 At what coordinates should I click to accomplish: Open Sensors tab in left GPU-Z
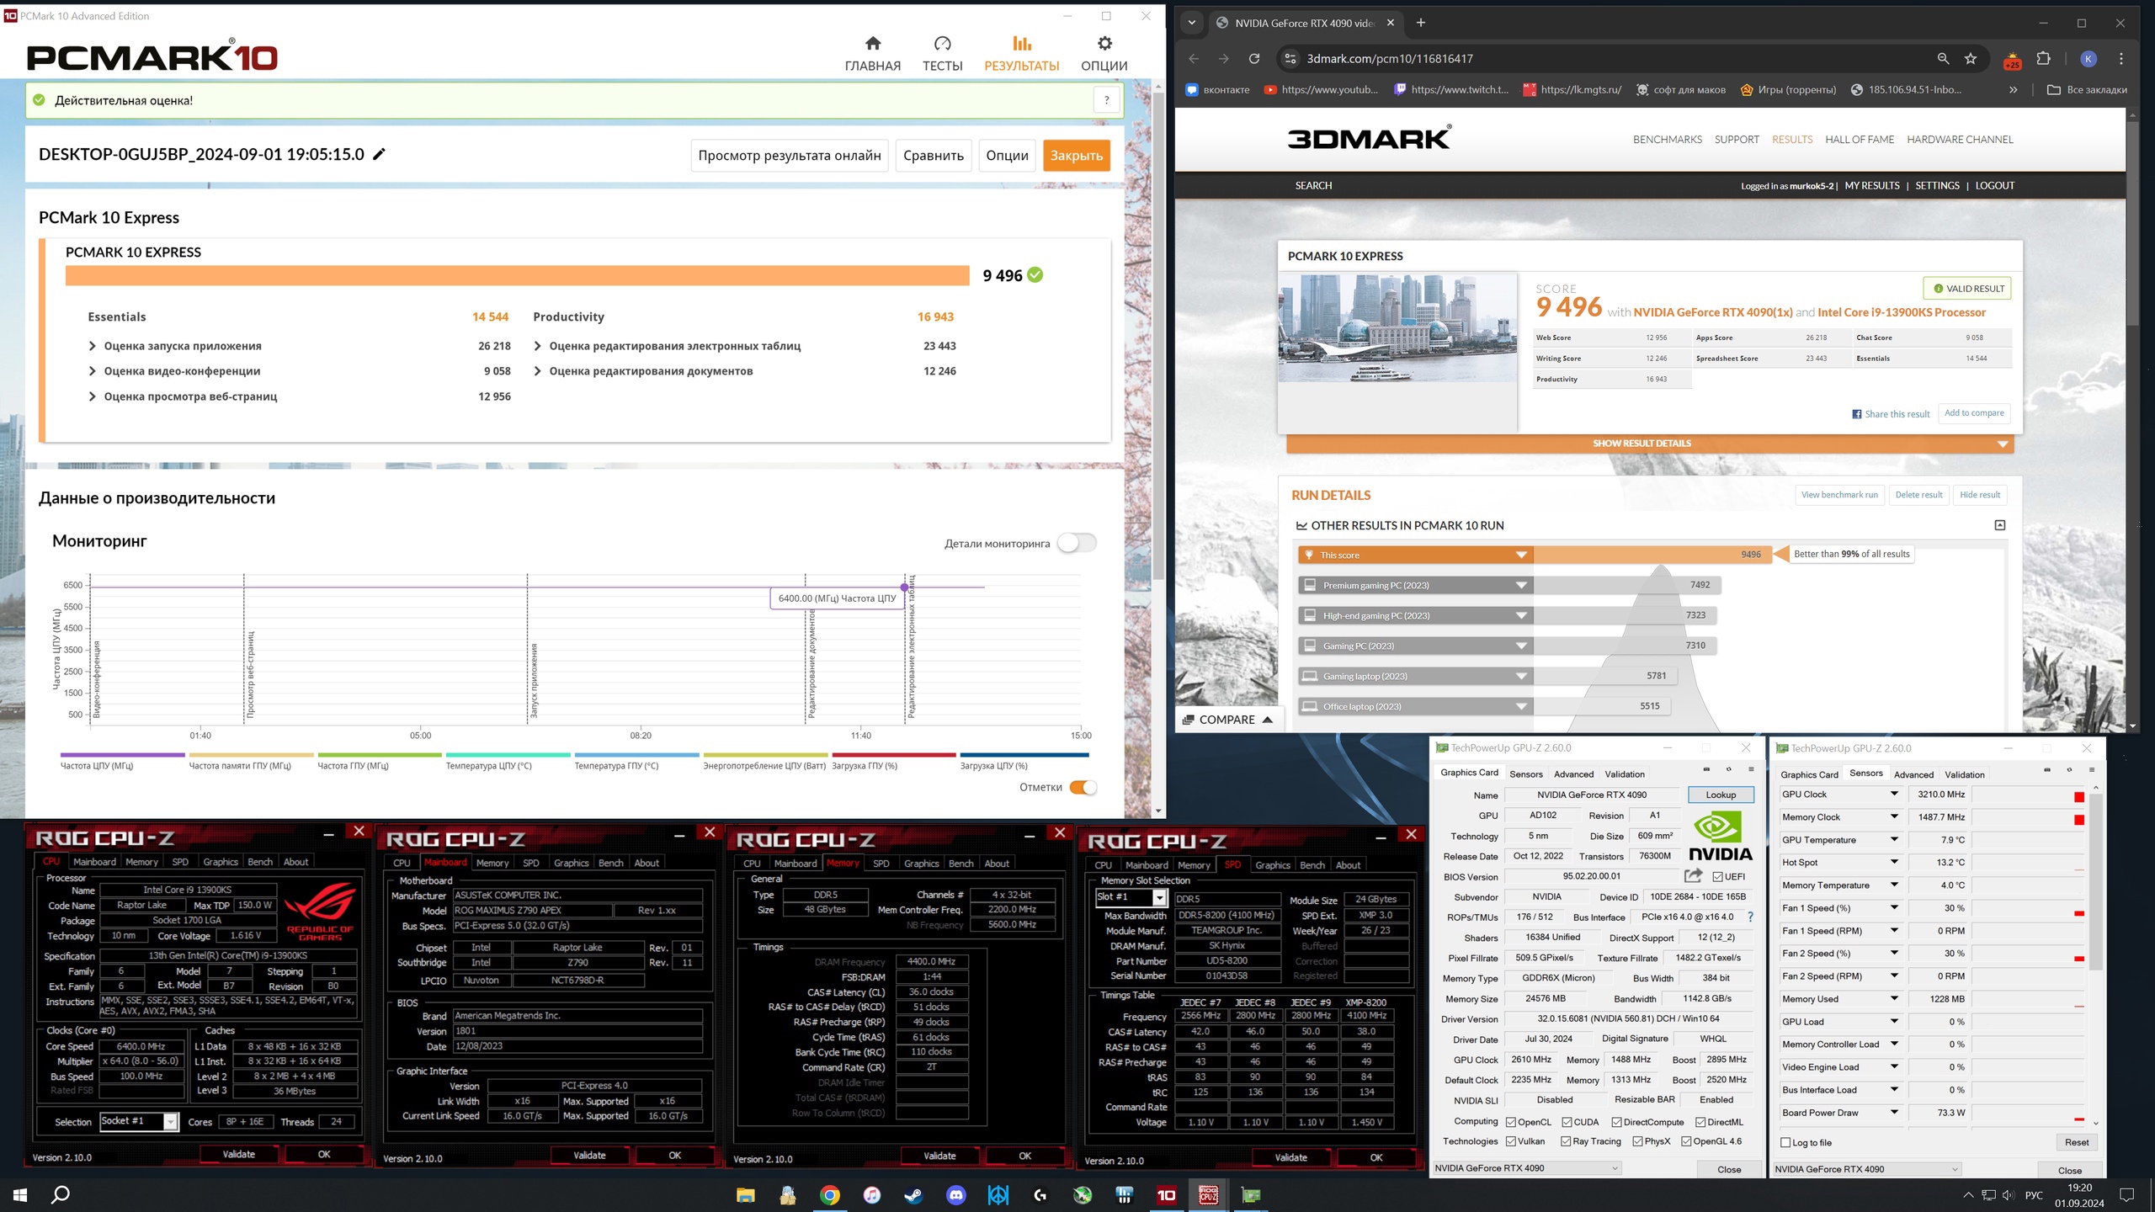pos(1526,773)
